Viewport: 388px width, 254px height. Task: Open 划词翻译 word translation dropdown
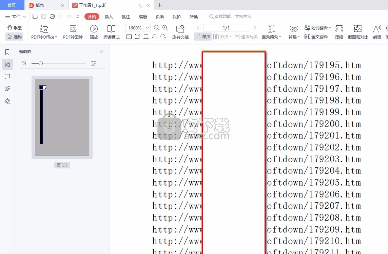317,28
